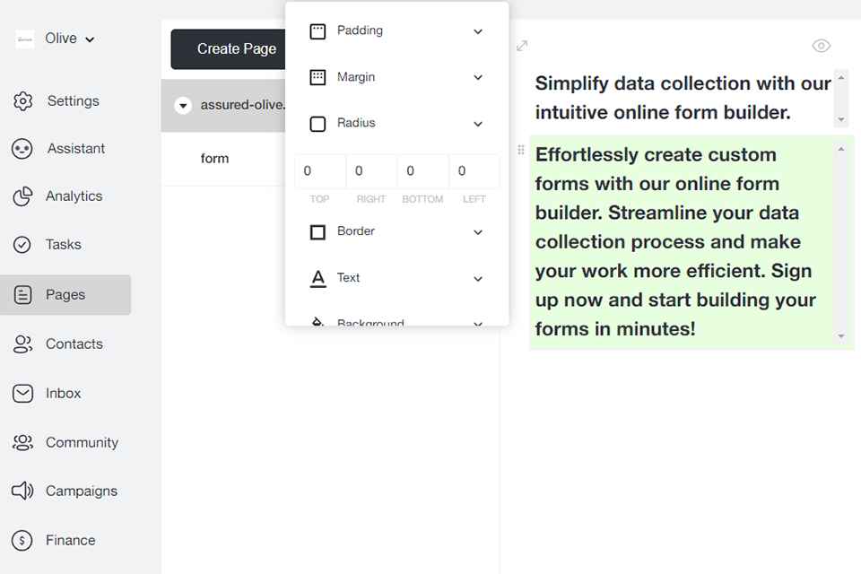Toggle the eye preview icon
861x574 pixels.
click(821, 45)
